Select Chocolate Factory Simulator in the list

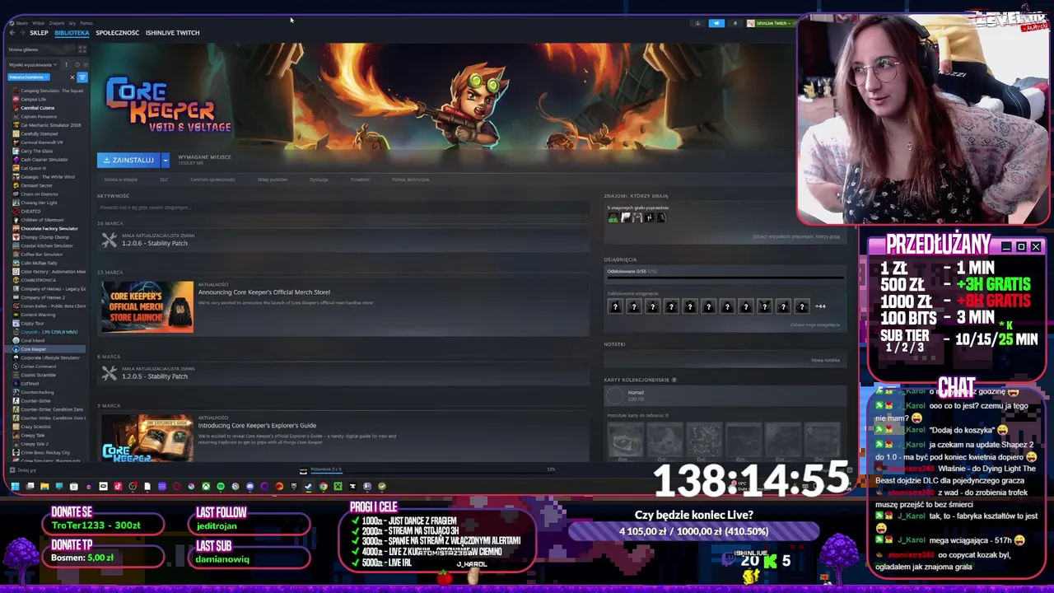click(49, 228)
